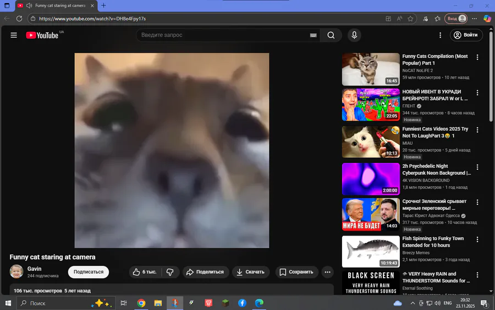Open File Explorer from the taskbar
Screen dimensions: 495x310
tap(158, 303)
